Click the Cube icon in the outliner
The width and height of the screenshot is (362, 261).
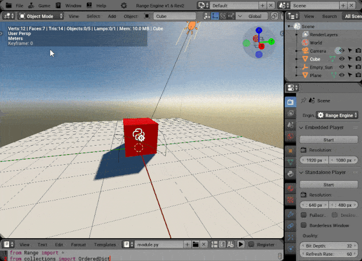[x=305, y=59]
